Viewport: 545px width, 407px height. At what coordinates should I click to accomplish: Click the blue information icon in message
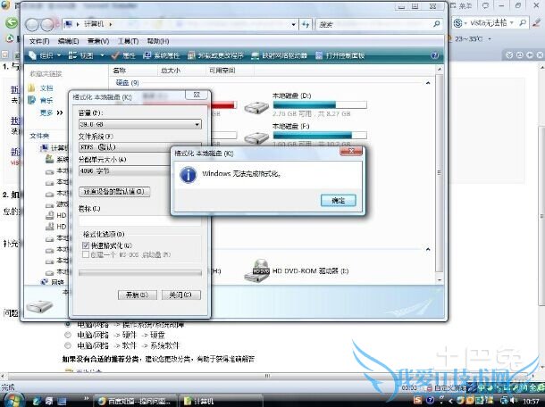click(x=188, y=174)
